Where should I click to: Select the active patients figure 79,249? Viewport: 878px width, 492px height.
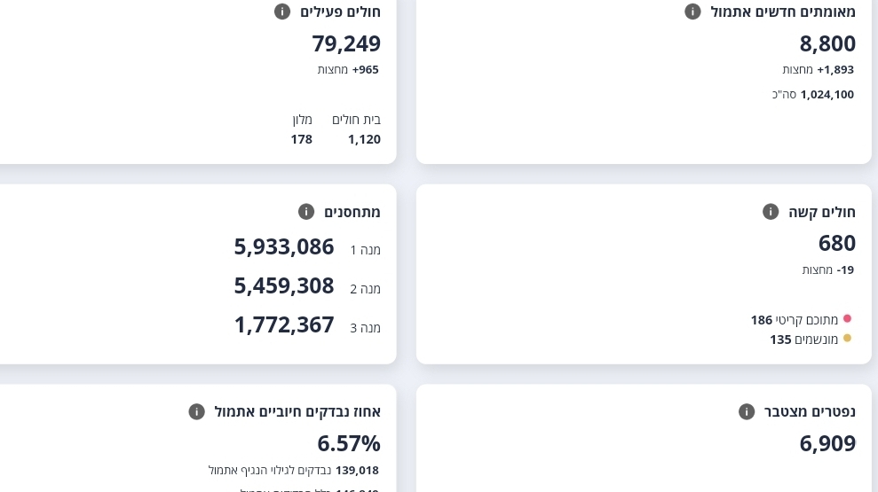pyautogui.click(x=346, y=43)
